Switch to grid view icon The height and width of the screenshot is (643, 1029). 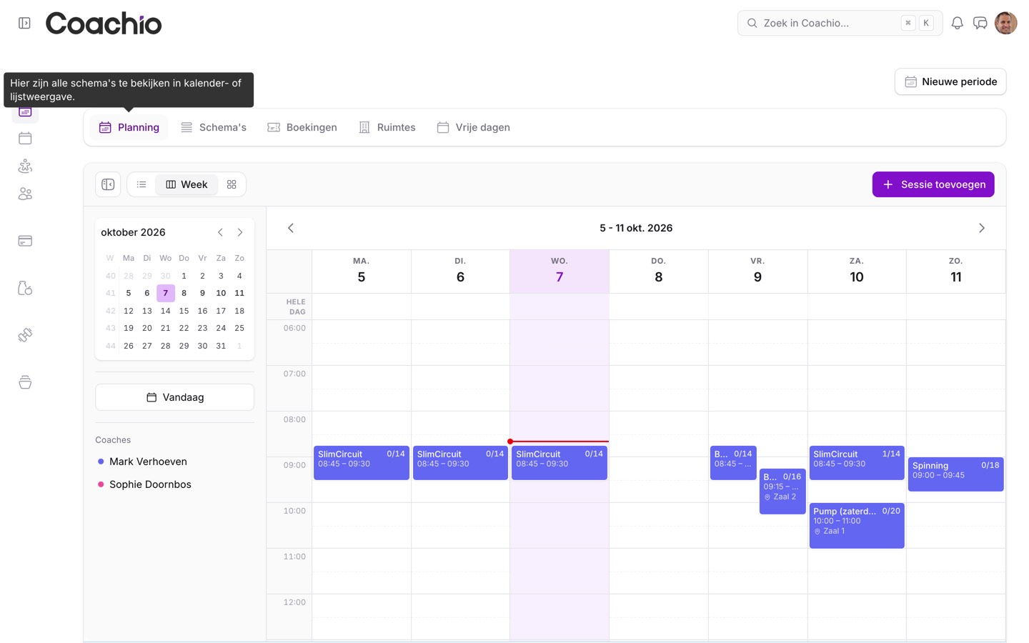[232, 184]
